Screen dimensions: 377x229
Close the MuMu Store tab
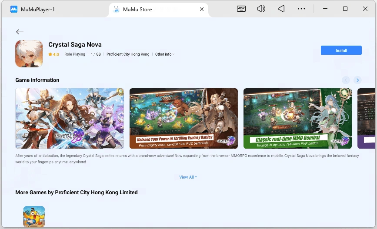(x=202, y=9)
